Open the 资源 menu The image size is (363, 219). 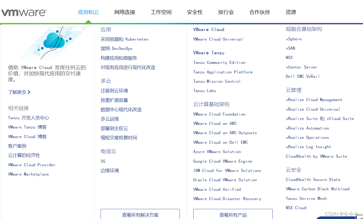tap(291, 12)
